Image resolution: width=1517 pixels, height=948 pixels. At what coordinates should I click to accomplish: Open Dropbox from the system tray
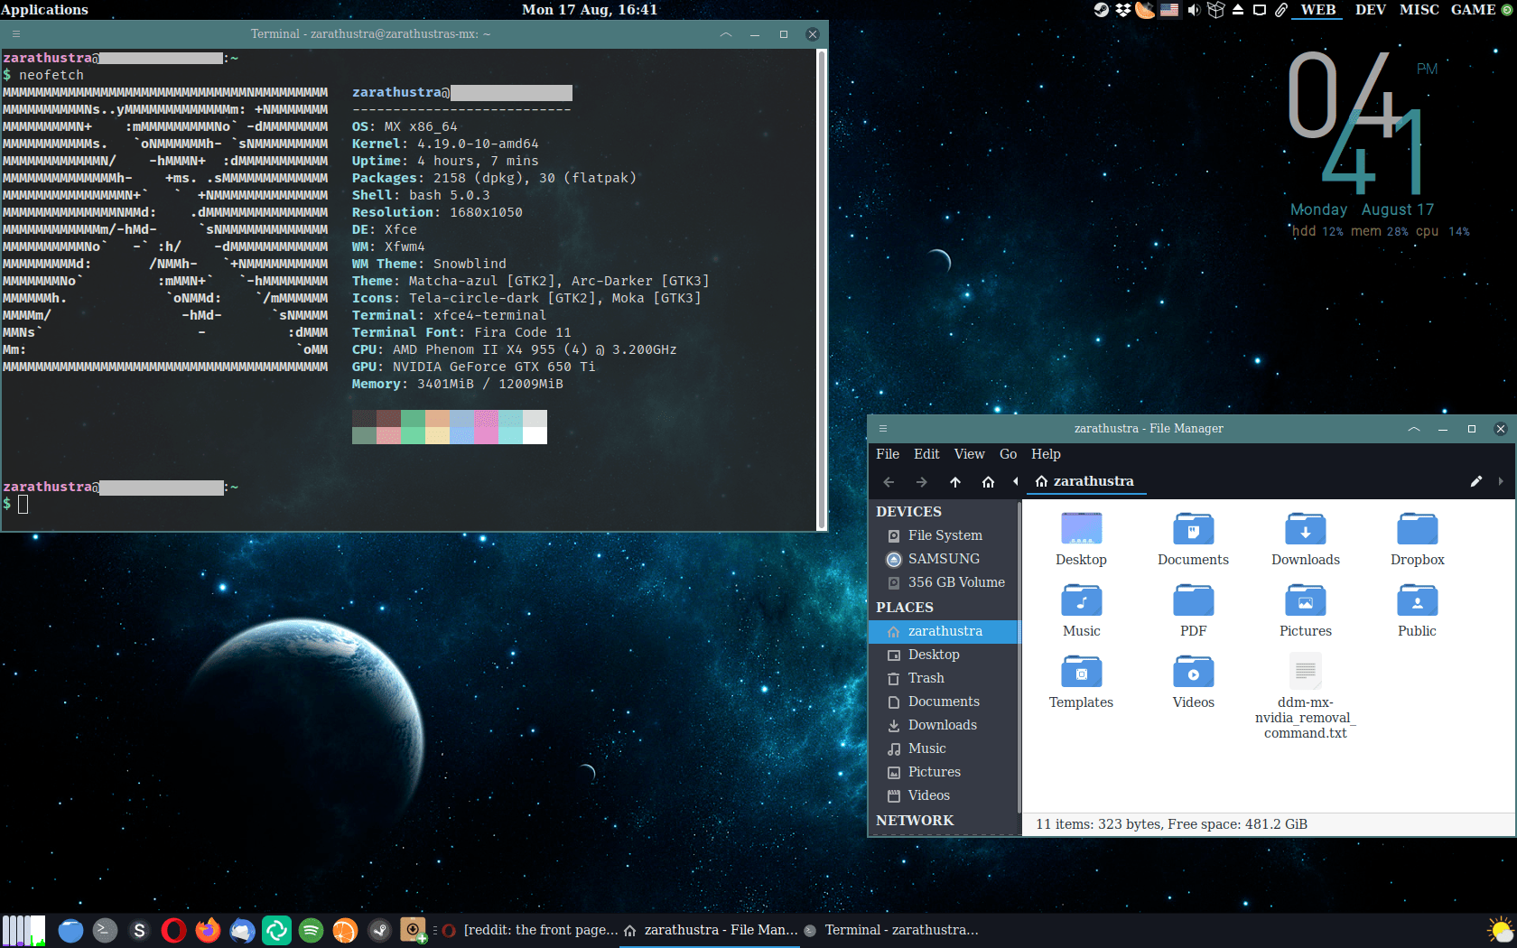coord(1122,10)
